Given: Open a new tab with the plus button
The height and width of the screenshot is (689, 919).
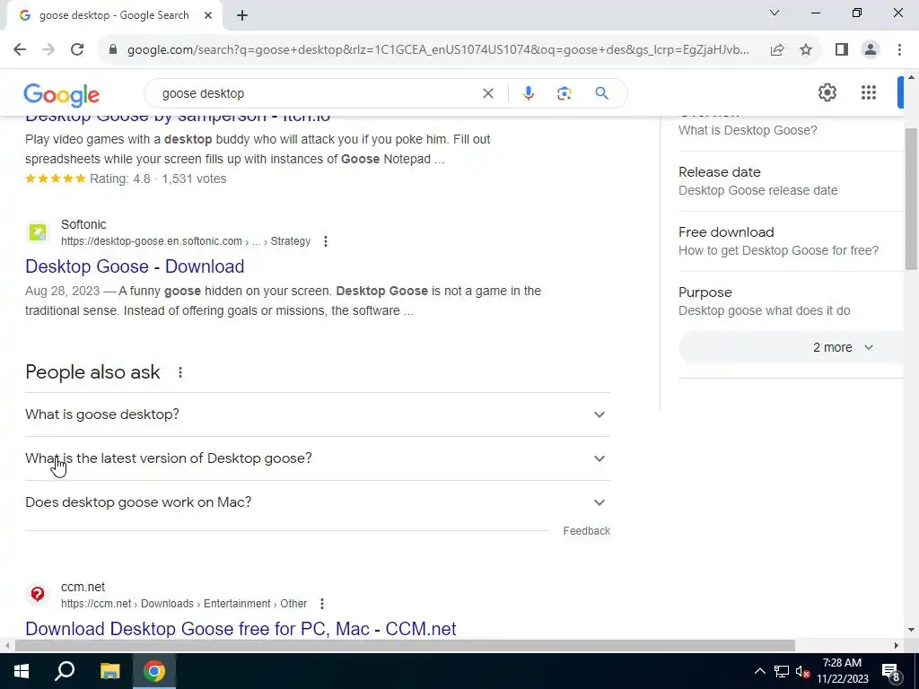Looking at the screenshot, I should click(x=242, y=16).
